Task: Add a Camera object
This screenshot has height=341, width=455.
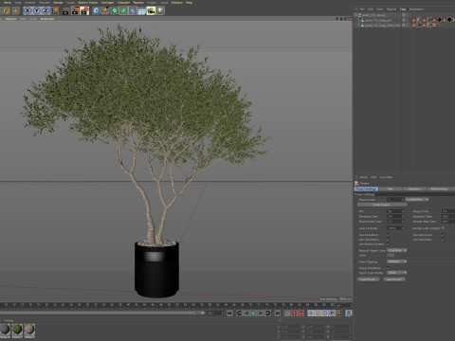Action: [151, 10]
